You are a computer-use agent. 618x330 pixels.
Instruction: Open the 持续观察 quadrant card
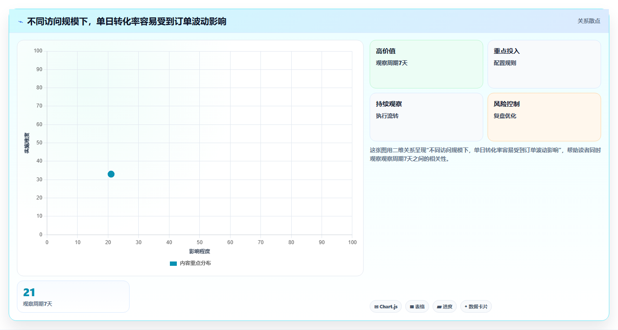pos(426,117)
